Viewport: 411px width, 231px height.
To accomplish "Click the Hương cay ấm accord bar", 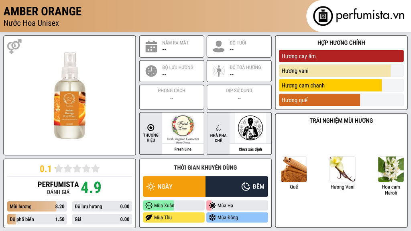I will click(341, 56).
